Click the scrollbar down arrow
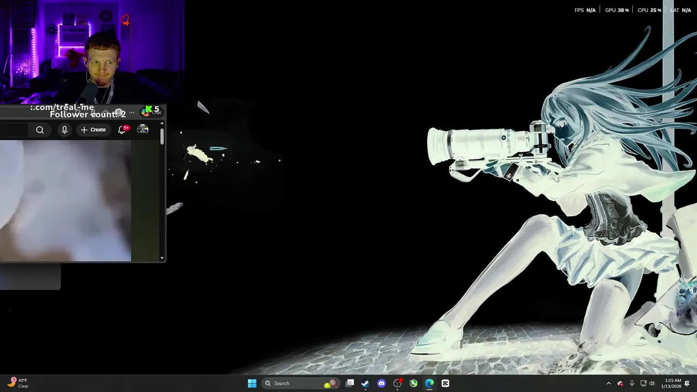This screenshot has width=697, height=392. click(x=162, y=258)
